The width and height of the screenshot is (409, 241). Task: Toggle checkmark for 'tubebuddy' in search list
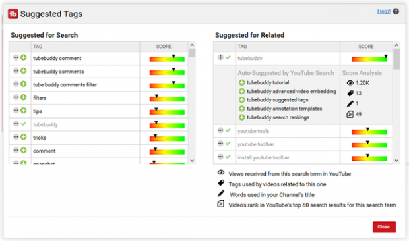(24, 124)
